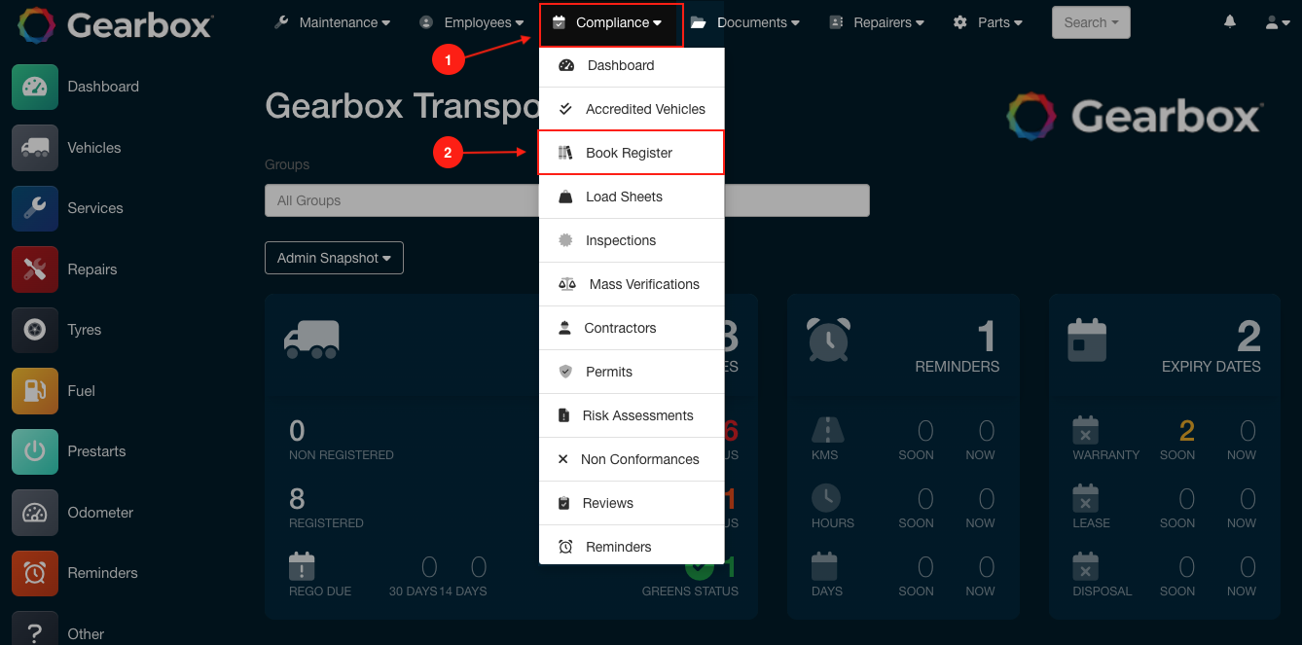Select Accredited Vehicles menu item

tap(632, 109)
